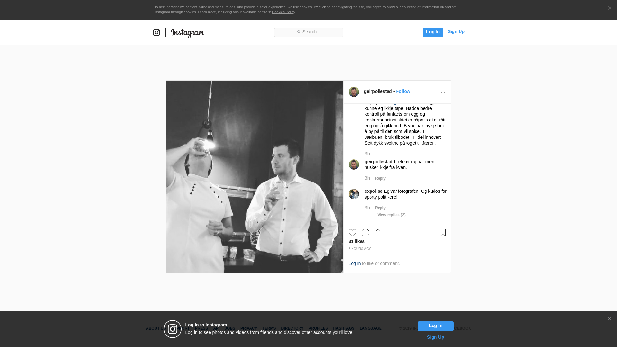Click the 31 likes count
Image resolution: width=617 pixels, height=347 pixels.
point(357,241)
